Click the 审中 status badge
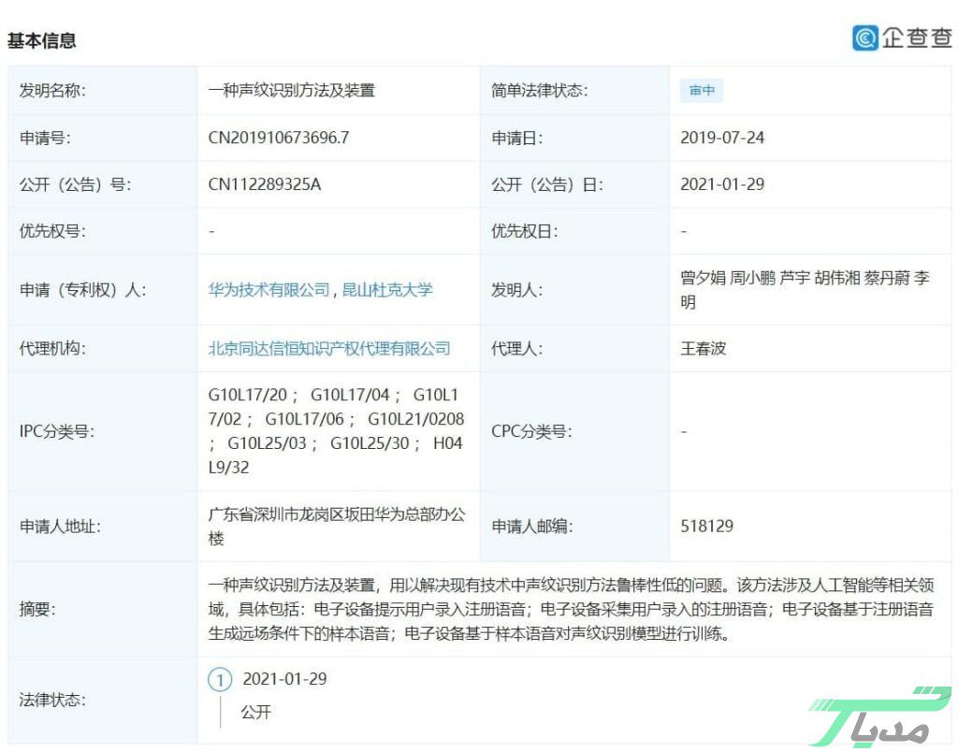Viewport: 958px width, 752px height. pyautogui.click(x=702, y=91)
